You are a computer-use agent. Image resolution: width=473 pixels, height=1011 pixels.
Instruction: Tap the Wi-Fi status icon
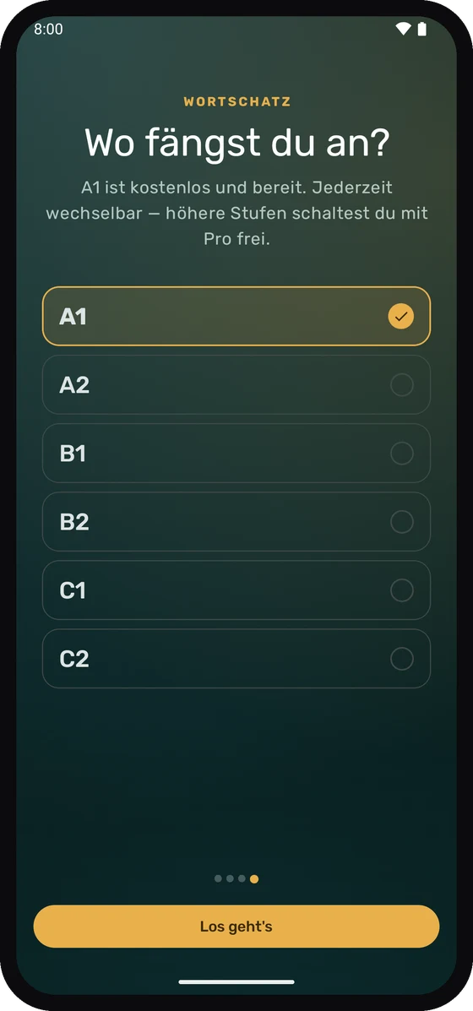tap(404, 29)
